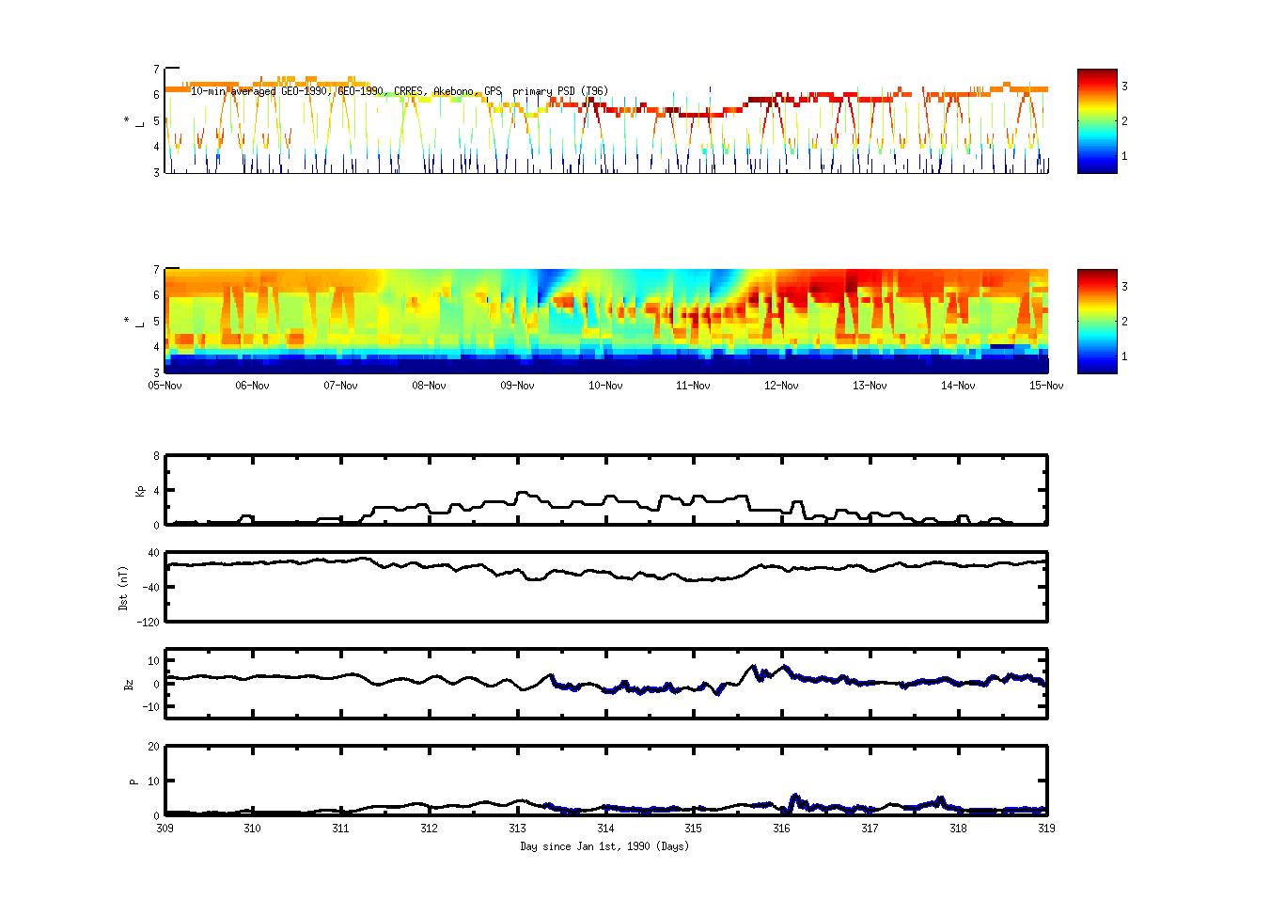Click the second panel colorbar

point(1096,321)
